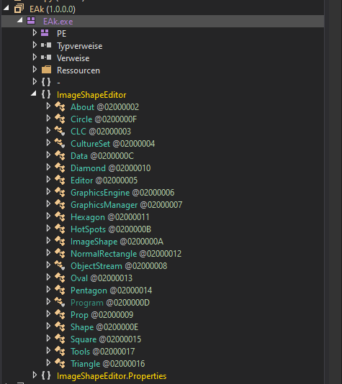Click the EAk.exe module icon
The height and width of the screenshot is (384, 342).
click(x=31, y=21)
